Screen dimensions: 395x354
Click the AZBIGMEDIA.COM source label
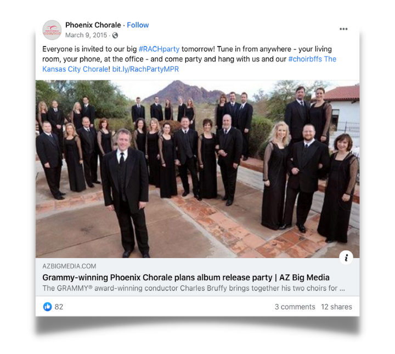coord(69,266)
